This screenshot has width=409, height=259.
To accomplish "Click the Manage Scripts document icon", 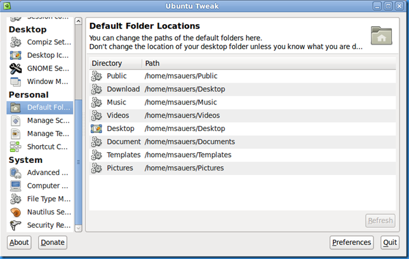I will (16, 121).
